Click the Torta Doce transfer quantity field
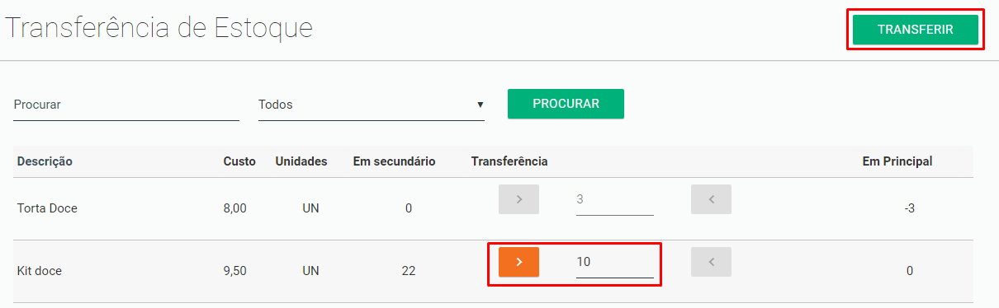This screenshot has width=999, height=308. point(615,199)
